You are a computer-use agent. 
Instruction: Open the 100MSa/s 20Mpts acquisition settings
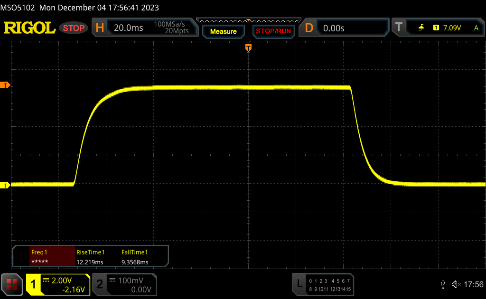click(x=171, y=28)
